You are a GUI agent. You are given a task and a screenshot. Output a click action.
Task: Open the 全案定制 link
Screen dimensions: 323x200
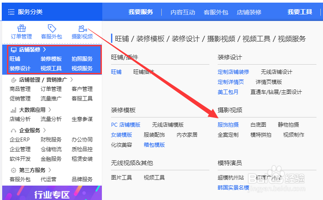pyautogui.click(x=228, y=135)
